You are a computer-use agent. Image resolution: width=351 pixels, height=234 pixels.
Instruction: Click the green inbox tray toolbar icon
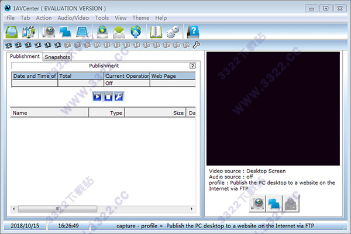tap(12, 32)
